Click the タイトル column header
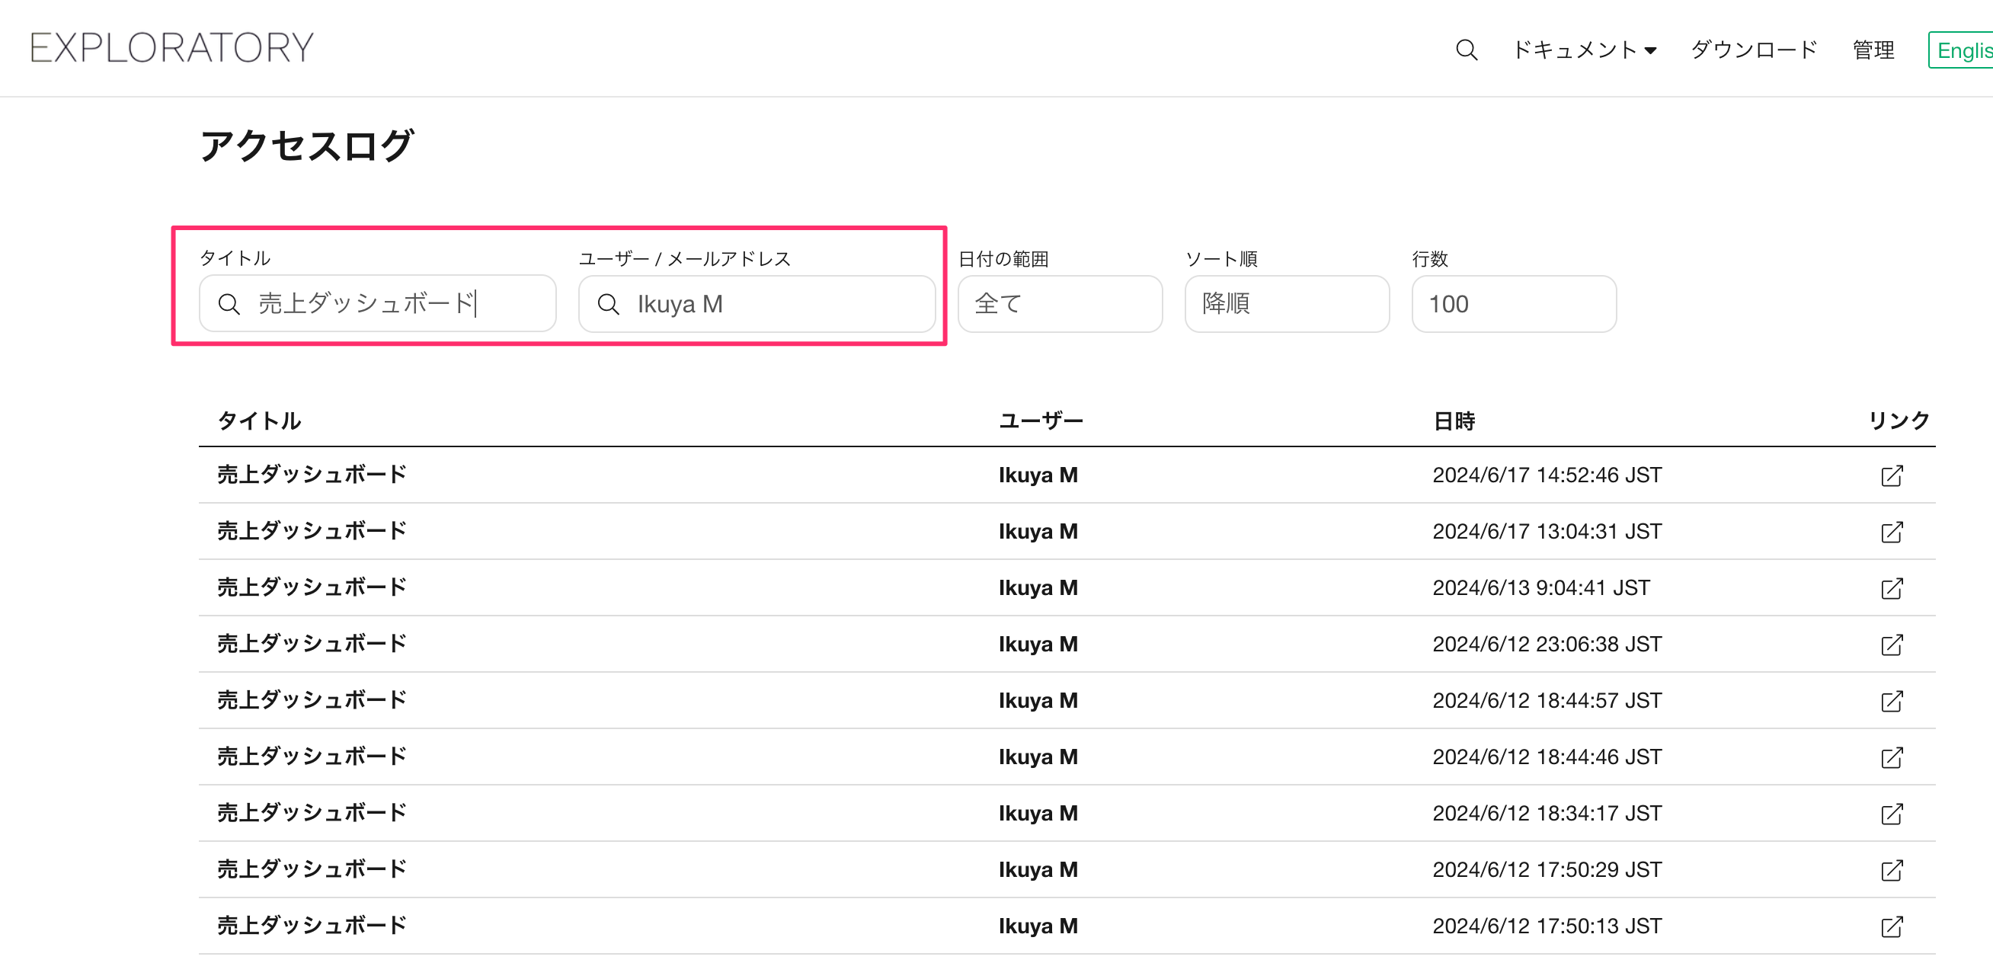Viewport: 1993px width, 963px height. point(258,421)
